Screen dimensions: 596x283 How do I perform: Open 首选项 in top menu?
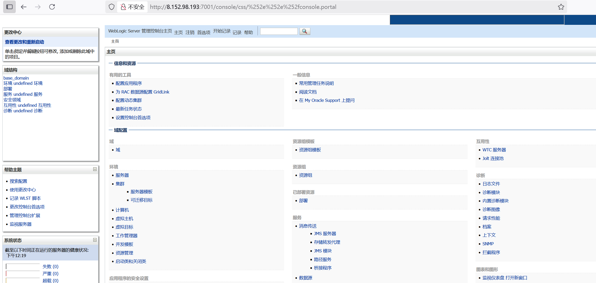pos(204,32)
